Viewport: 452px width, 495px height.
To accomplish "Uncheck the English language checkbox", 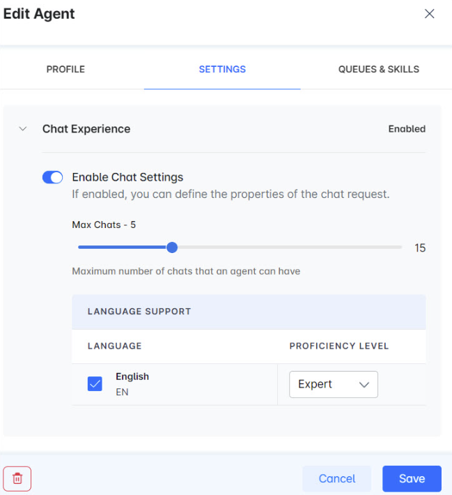I will tap(95, 384).
